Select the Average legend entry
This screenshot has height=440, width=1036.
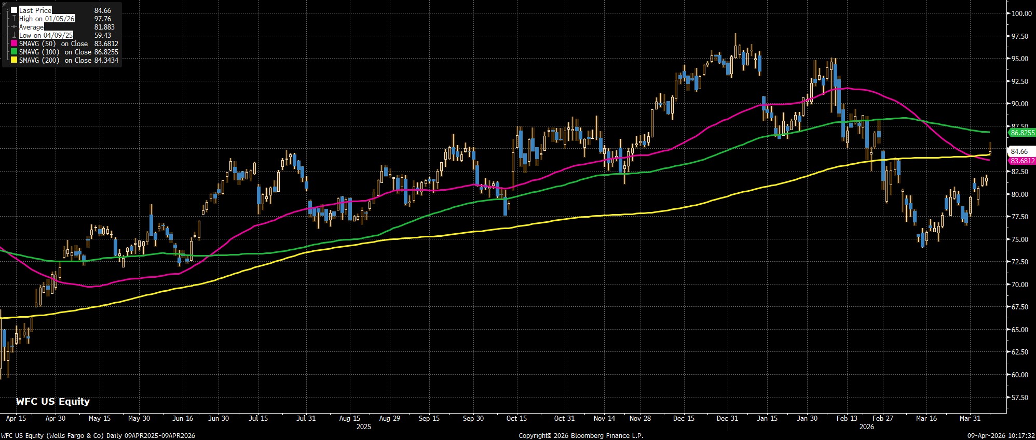[31, 27]
